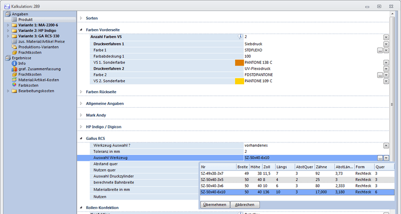This screenshot has width=401, height=214.
Task: Select the Auswahl Druckzylinder row
Action: coord(145,176)
